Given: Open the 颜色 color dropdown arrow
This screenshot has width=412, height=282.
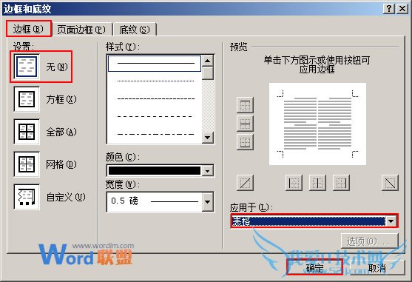Looking at the screenshot, I should (208, 171).
